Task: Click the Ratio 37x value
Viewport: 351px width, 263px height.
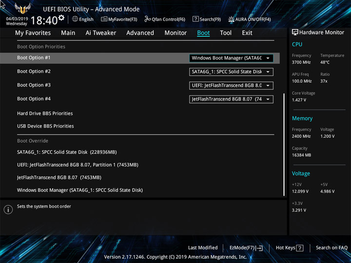Action: (x=324, y=81)
